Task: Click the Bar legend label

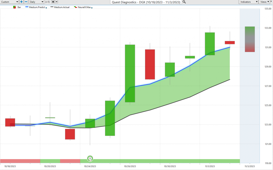Action: point(19,7)
